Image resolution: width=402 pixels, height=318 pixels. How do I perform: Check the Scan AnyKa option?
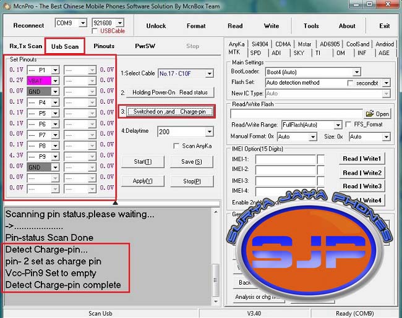tap(176, 146)
